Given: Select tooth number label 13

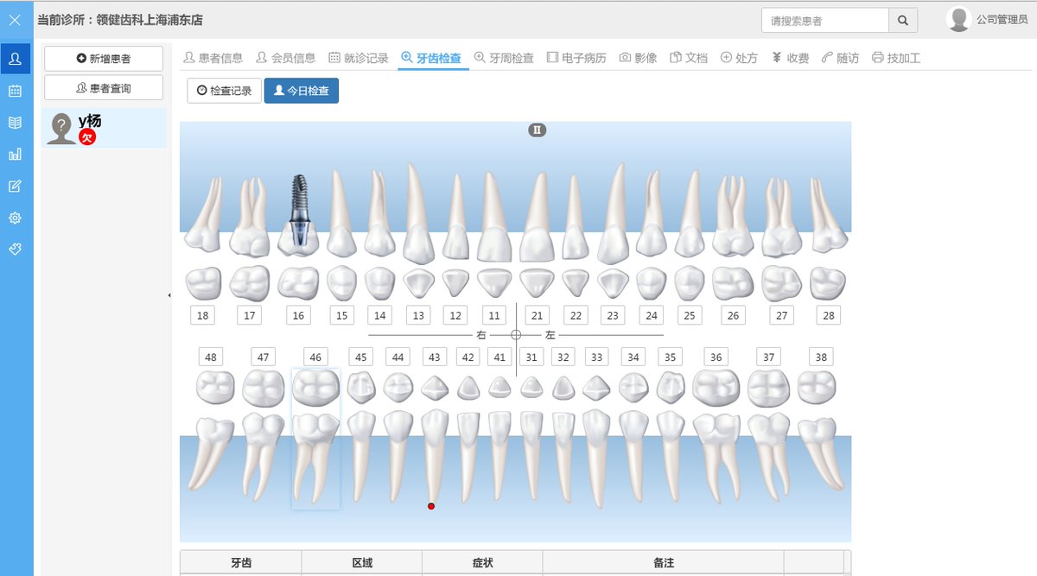Looking at the screenshot, I should click(x=418, y=315).
